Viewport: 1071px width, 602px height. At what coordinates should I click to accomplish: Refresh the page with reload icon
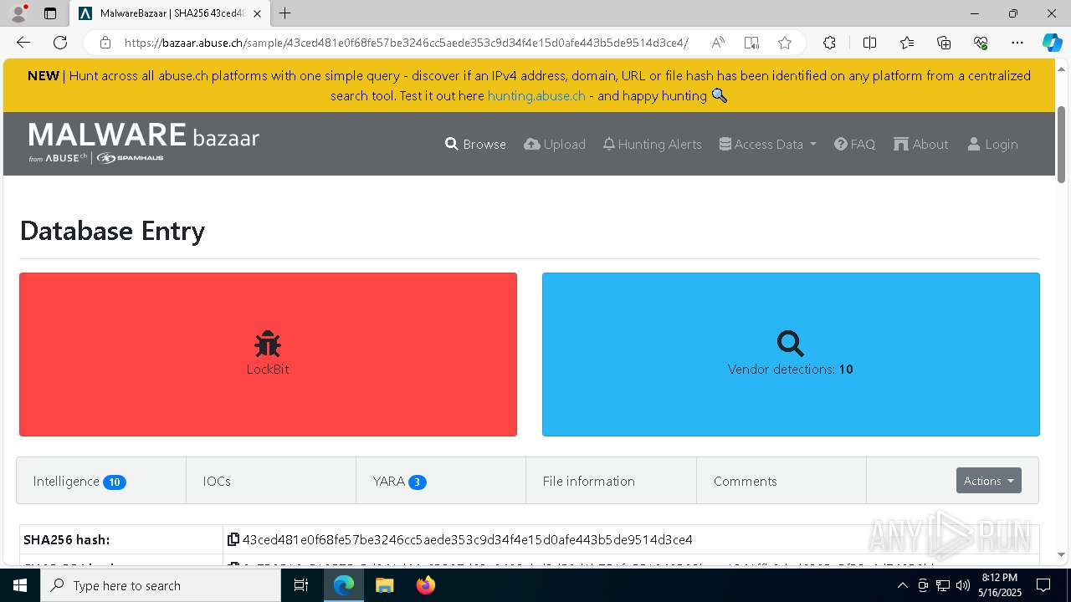coord(60,43)
